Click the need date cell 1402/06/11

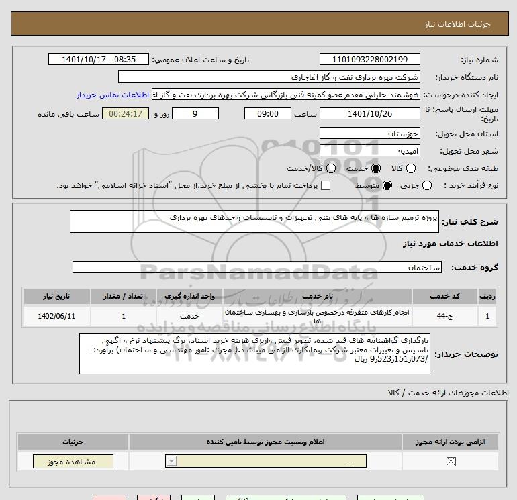[x=56, y=316]
